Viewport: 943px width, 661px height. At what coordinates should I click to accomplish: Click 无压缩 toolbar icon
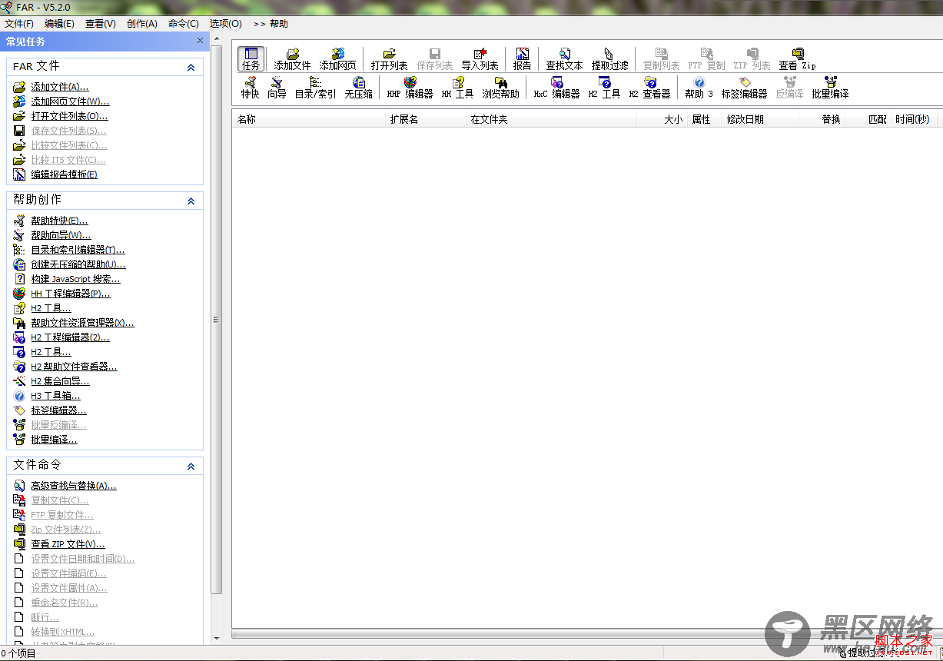tap(358, 88)
